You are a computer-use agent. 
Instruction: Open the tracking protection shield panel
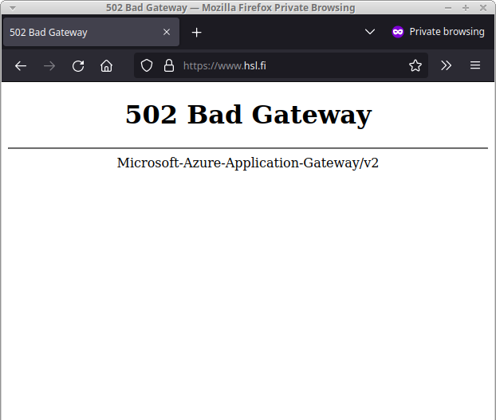point(147,65)
